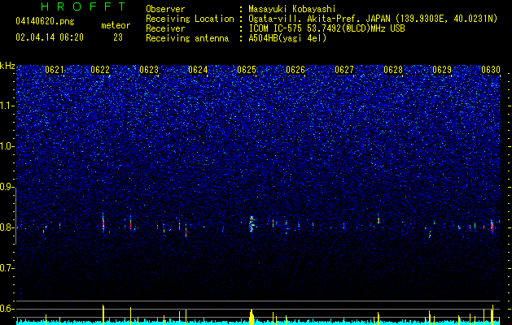Screen dimensions: 512x325
Task: Click the Ogata-vill. Akita-Pref. JAPAN coordinates text
Action: pyautogui.click(x=373, y=19)
